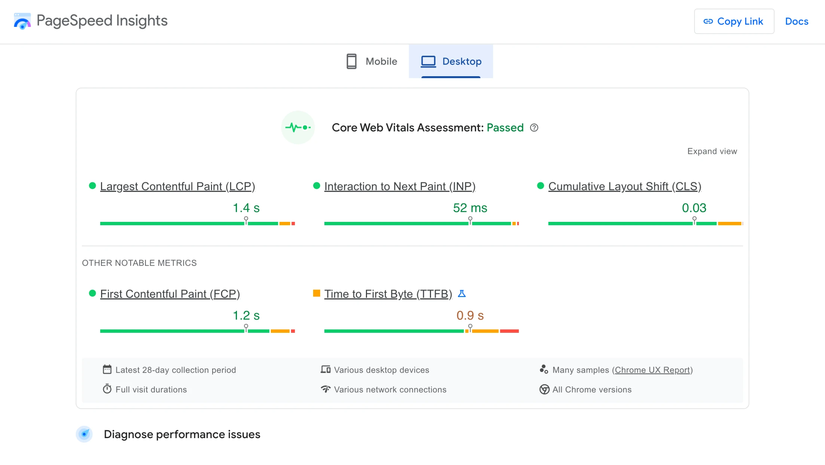The image size is (825, 465).
Task: Click the desktop devices icon
Action: tap(326, 369)
